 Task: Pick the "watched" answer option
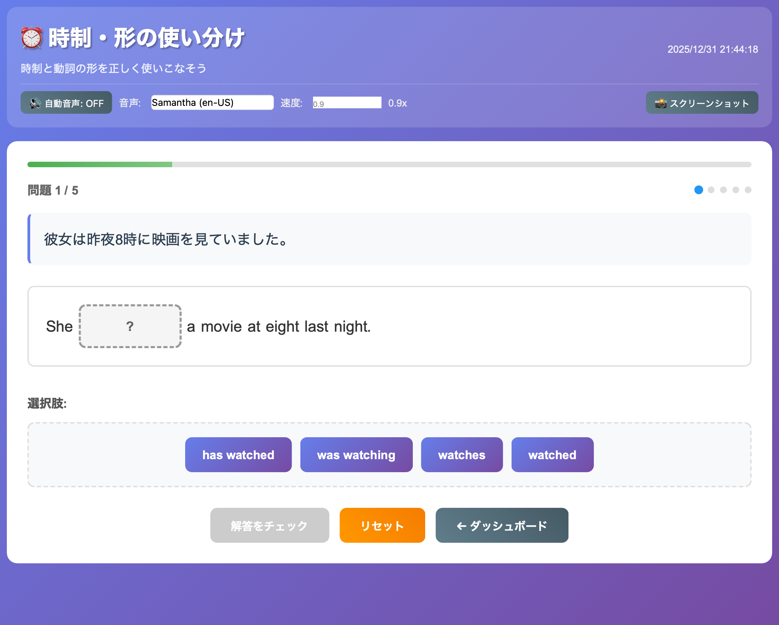pos(552,455)
